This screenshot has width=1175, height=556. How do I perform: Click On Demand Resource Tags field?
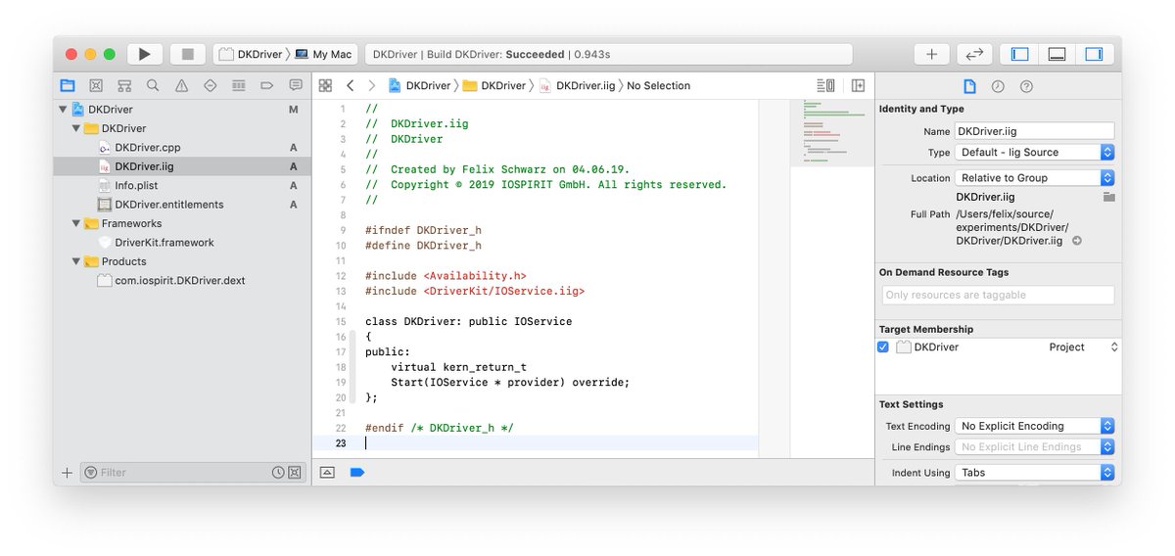(x=997, y=295)
